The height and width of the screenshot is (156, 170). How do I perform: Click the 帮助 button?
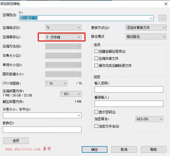(154, 149)
